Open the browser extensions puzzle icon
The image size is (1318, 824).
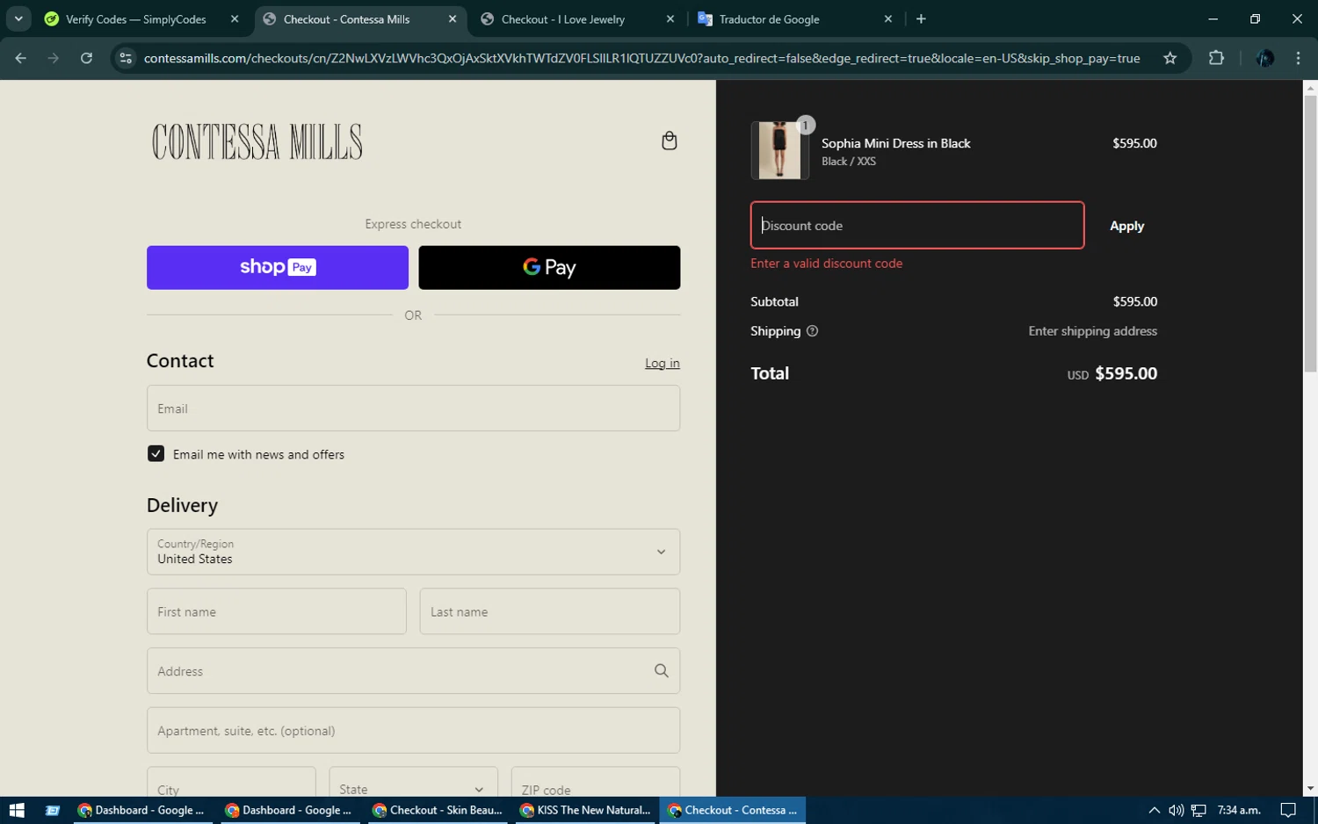[x=1216, y=58]
